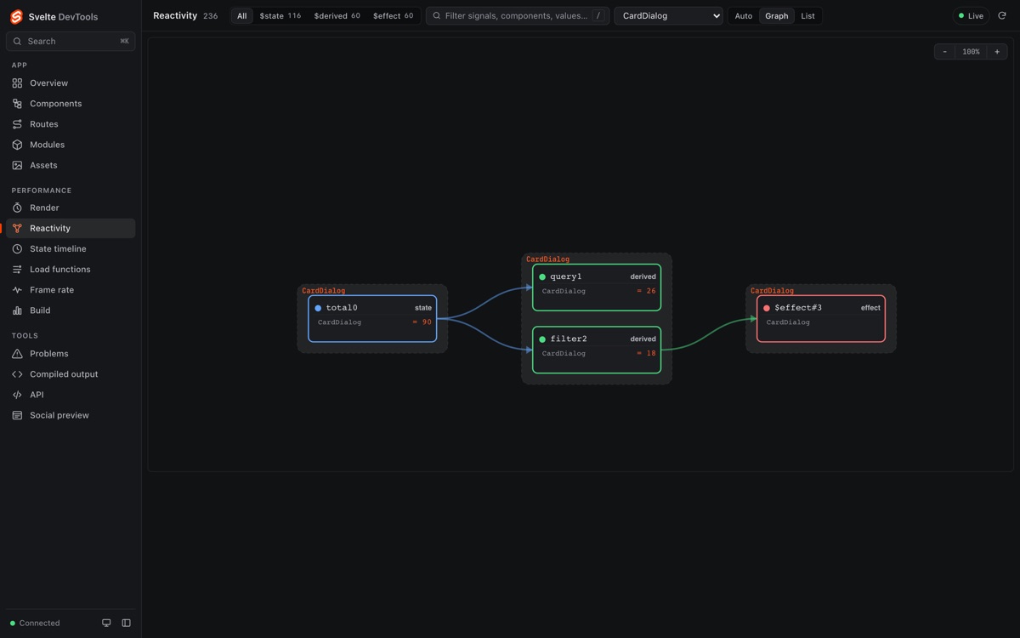Viewport: 1020px width, 638px height.
Task: Click the State timeline clock icon
Action: (17, 248)
